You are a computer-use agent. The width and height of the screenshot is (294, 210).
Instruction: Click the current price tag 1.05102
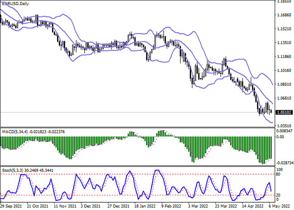tap(283, 112)
